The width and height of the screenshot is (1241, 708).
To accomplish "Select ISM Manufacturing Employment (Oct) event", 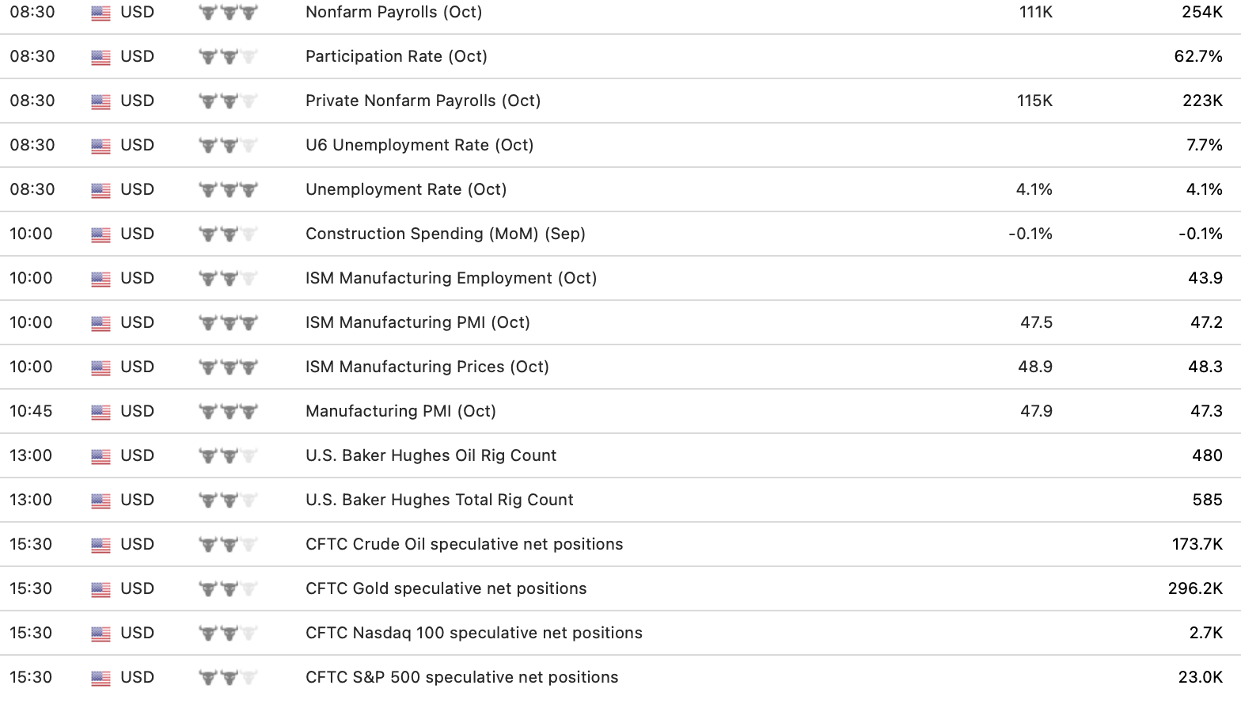I will tap(451, 279).
